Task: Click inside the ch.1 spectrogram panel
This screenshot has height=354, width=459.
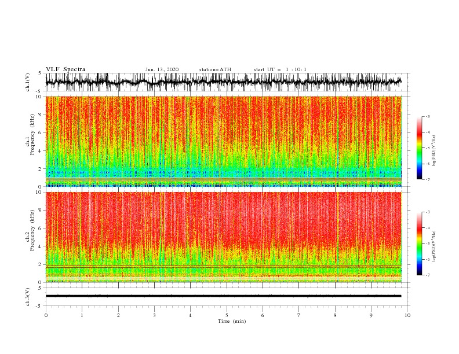Action: point(223,141)
